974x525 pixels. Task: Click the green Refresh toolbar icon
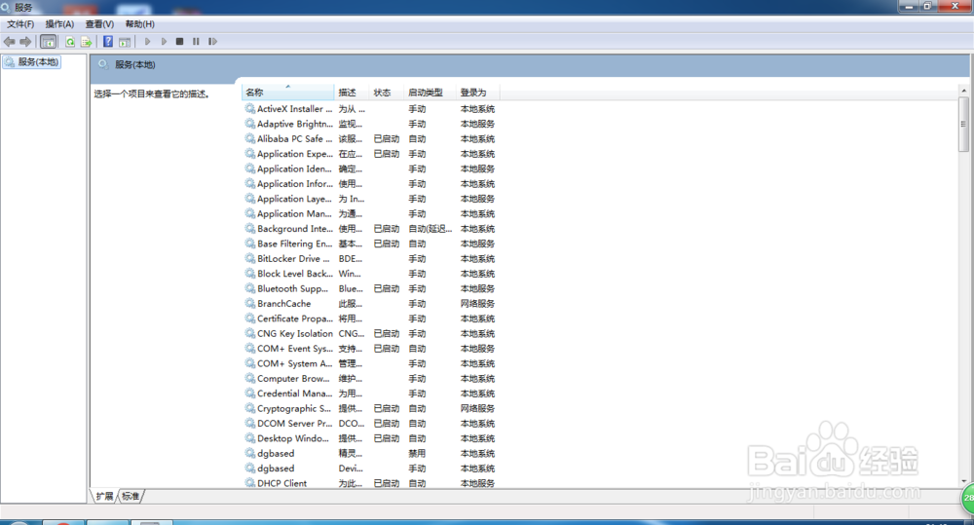70,42
